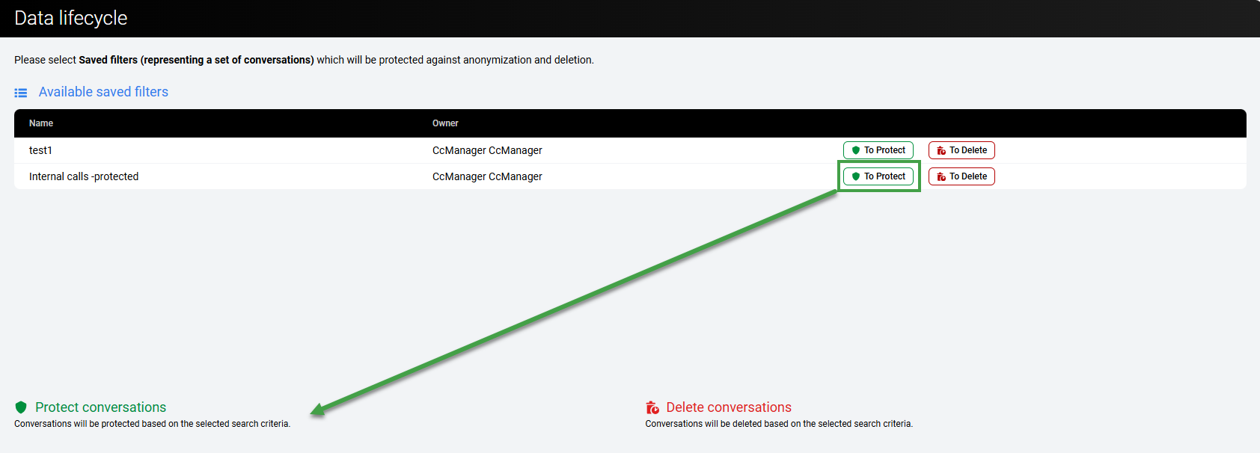Click the green shield icon beside Protect conversations
This screenshot has width=1260, height=453.
(21, 407)
